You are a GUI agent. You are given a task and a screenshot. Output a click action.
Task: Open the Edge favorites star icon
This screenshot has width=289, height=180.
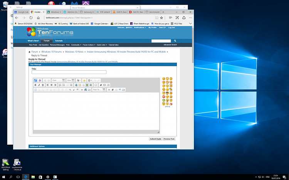pos(161,18)
